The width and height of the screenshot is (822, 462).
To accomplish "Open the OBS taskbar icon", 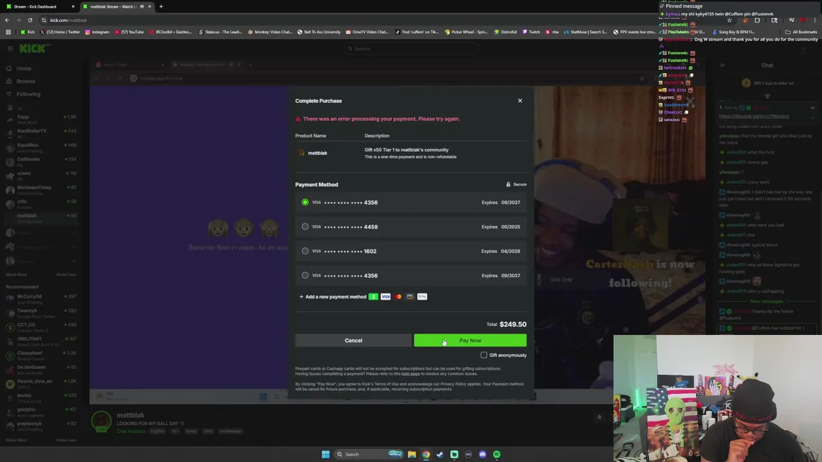I will (468, 454).
